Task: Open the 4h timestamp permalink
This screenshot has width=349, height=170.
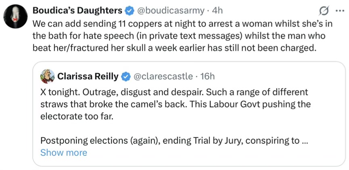Action: pos(217,10)
